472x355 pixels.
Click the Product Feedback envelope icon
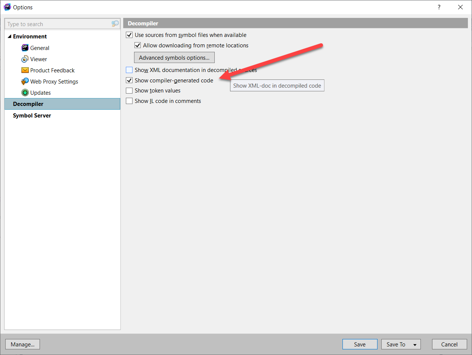point(25,70)
